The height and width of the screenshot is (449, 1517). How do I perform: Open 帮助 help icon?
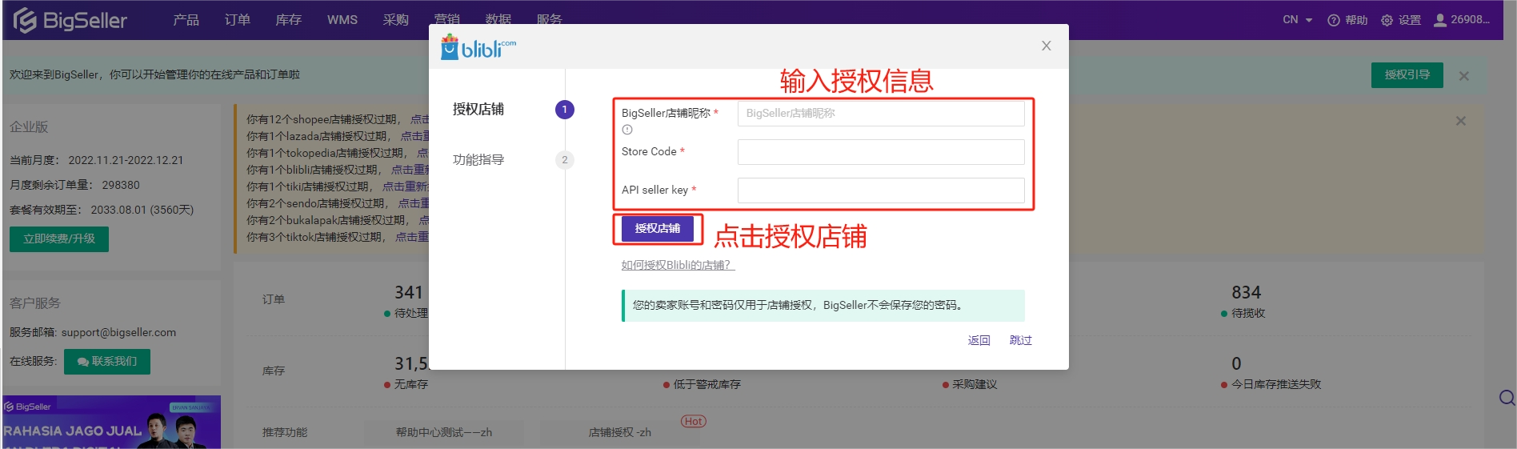[x=1347, y=20]
